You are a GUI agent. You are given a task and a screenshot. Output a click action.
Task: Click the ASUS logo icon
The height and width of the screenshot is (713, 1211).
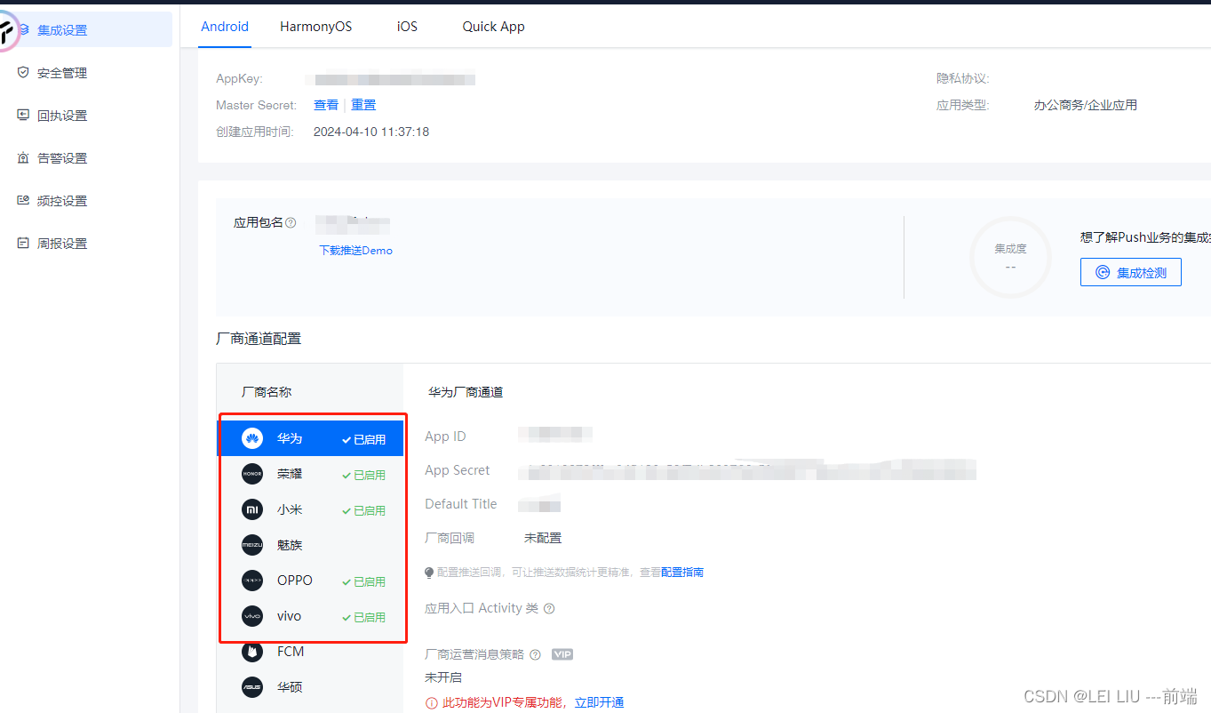pyautogui.click(x=252, y=687)
